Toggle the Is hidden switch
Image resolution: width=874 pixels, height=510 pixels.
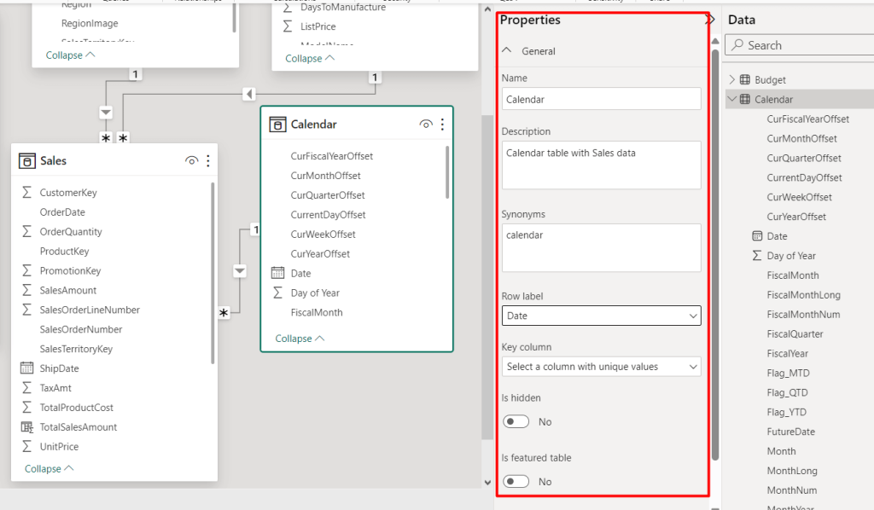516,421
